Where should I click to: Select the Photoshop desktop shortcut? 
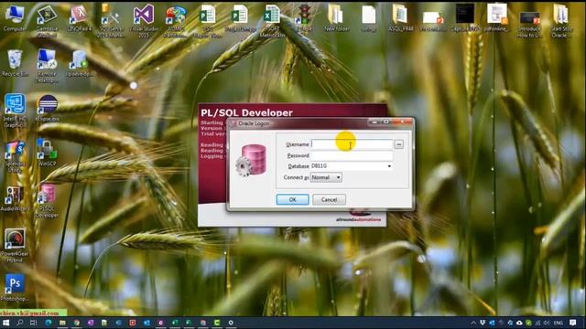pos(15,287)
